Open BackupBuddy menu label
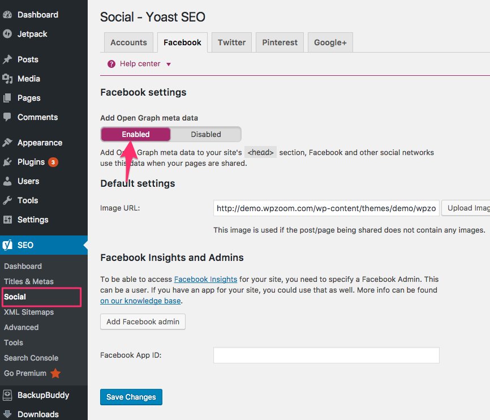 pos(43,395)
